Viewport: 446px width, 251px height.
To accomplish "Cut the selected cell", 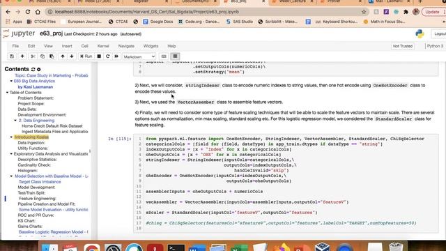I will [33, 56].
